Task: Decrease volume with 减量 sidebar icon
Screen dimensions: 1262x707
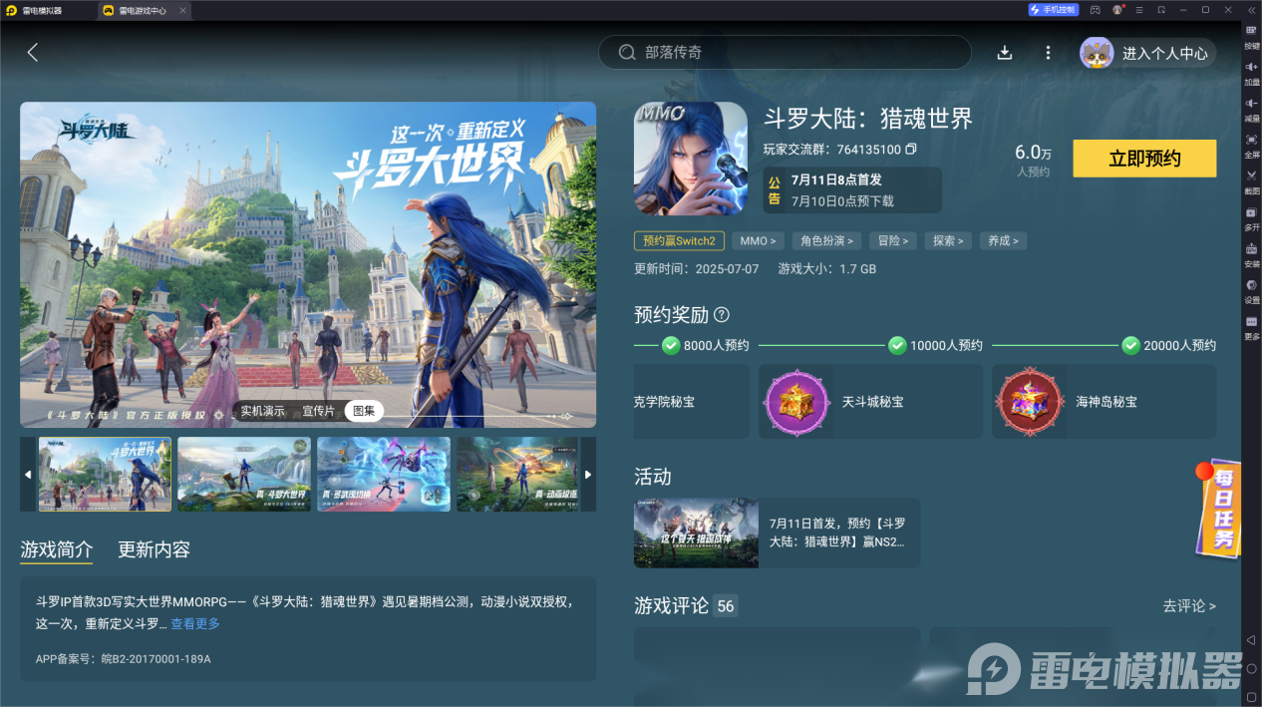Action: [1252, 110]
